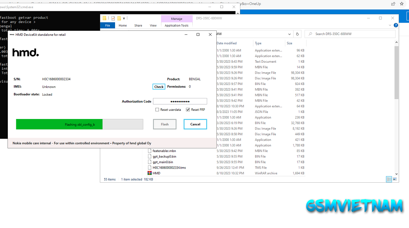Click the Explorer vertical scrollbar thumb

click(397, 73)
